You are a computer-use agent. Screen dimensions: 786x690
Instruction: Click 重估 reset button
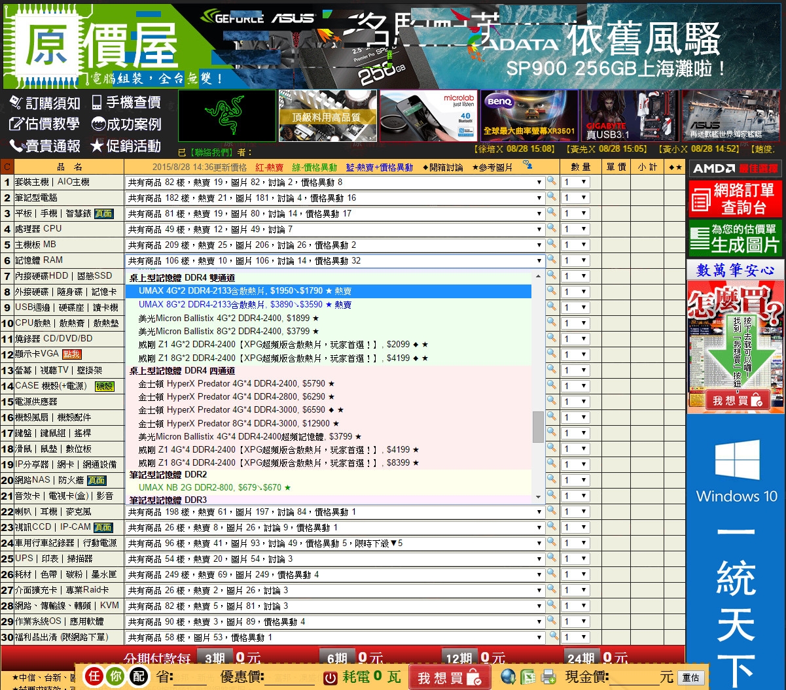[690, 678]
